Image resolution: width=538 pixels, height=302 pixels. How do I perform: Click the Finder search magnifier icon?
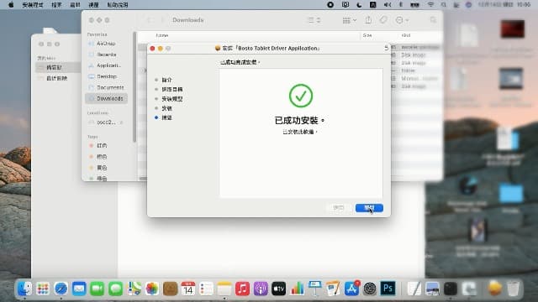point(433,20)
